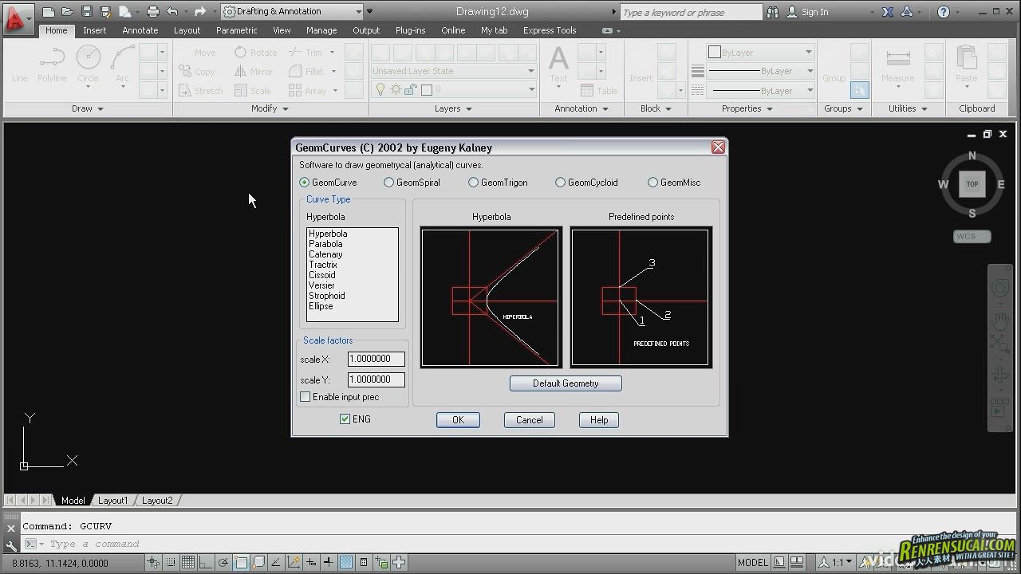The width and height of the screenshot is (1021, 574).
Task: Click the Rotate tool in Modify panel
Action: pos(255,53)
